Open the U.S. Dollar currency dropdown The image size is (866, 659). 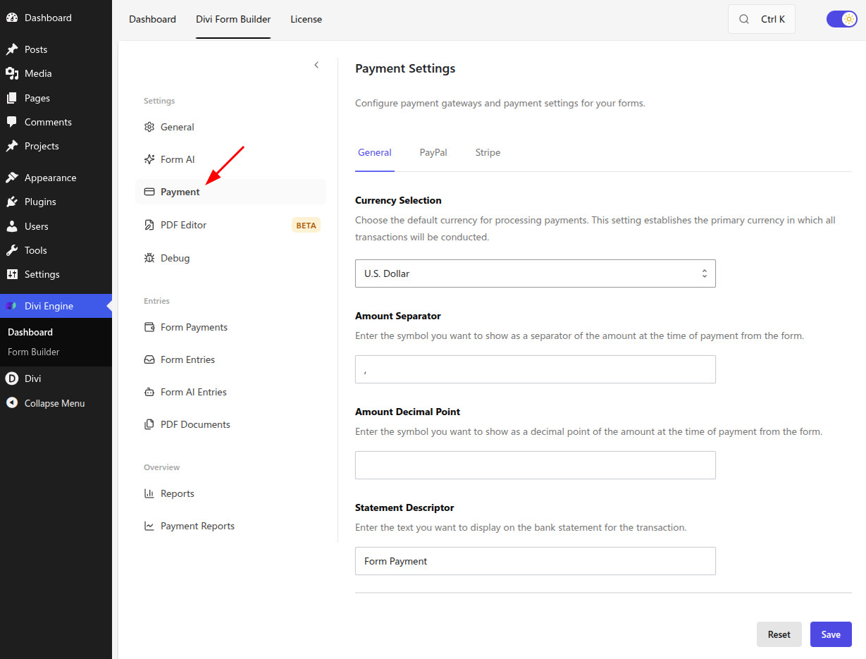click(x=536, y=273)
